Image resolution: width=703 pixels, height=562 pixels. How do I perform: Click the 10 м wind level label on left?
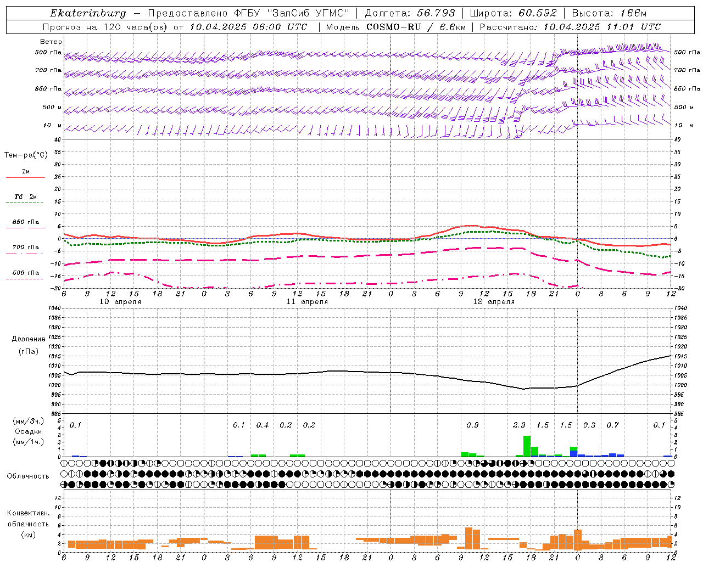coord(53,125)
